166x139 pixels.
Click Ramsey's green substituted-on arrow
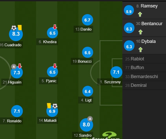[x=140, y=14]
